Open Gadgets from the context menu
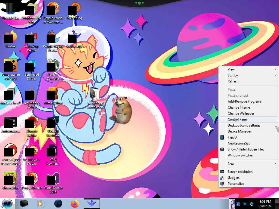This screenshot has height=209, width=279. pos(248,178)
